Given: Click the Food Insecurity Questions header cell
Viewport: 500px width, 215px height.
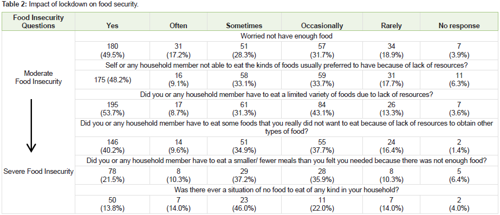Looking at the screenshot, I should coord(38,22).
